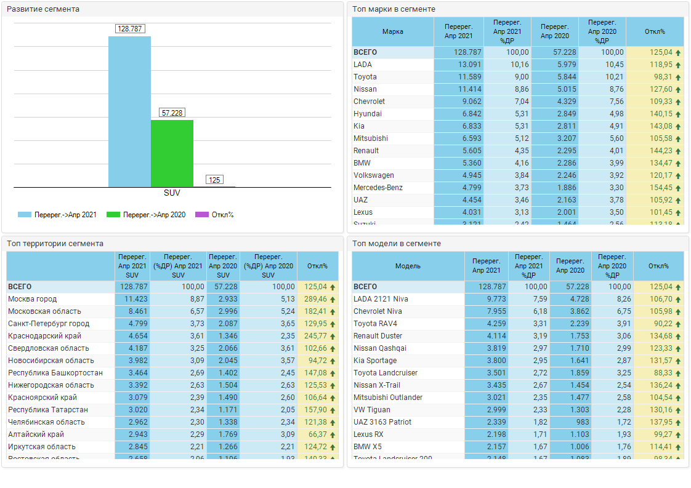Screen dimensions: 691x488
Task: Click the green arrow beside Москва город deviation
Action: click(333, 299)
